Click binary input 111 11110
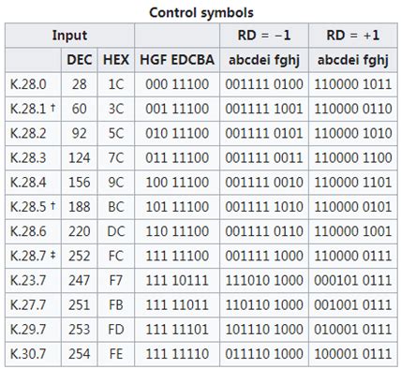Image resolution: width=401 pixels, height=369 pixels. click(x=177, y=354)
